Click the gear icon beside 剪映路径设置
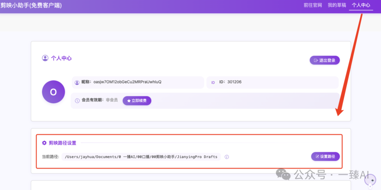 (44, 143)
